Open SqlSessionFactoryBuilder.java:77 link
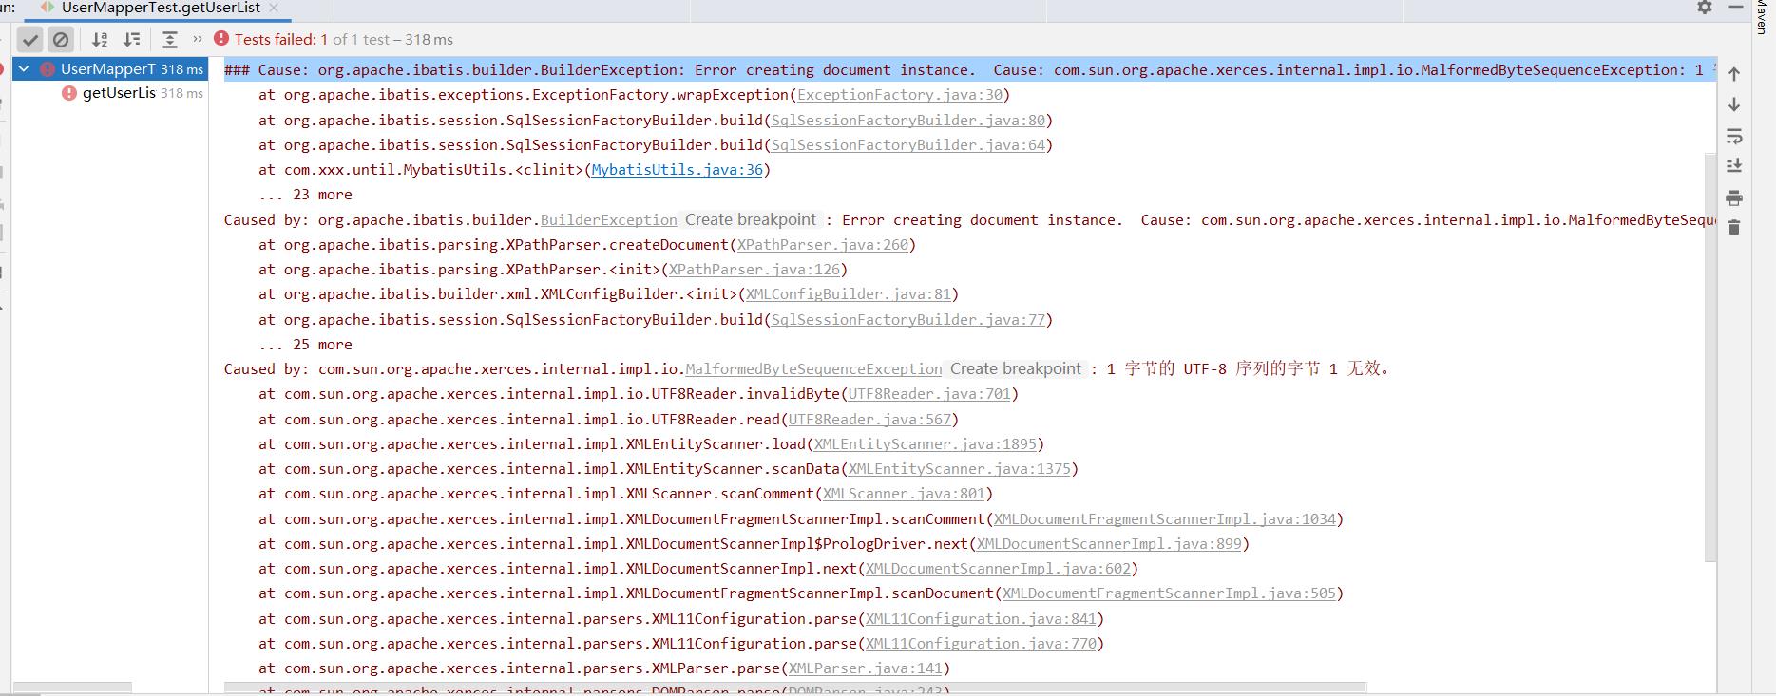 click(908, 320)
